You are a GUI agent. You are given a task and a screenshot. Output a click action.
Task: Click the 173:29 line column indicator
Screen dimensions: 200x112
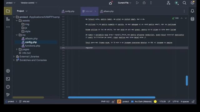(162, 102)
